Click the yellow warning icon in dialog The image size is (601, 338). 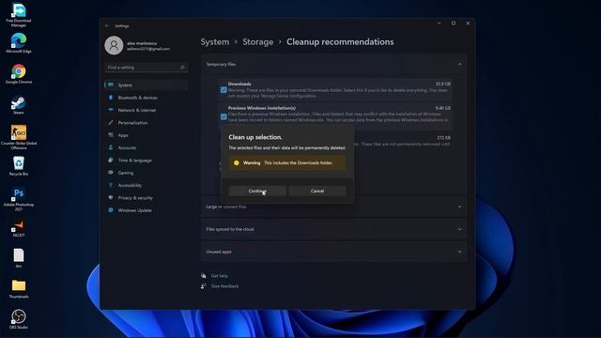[237, 162]
